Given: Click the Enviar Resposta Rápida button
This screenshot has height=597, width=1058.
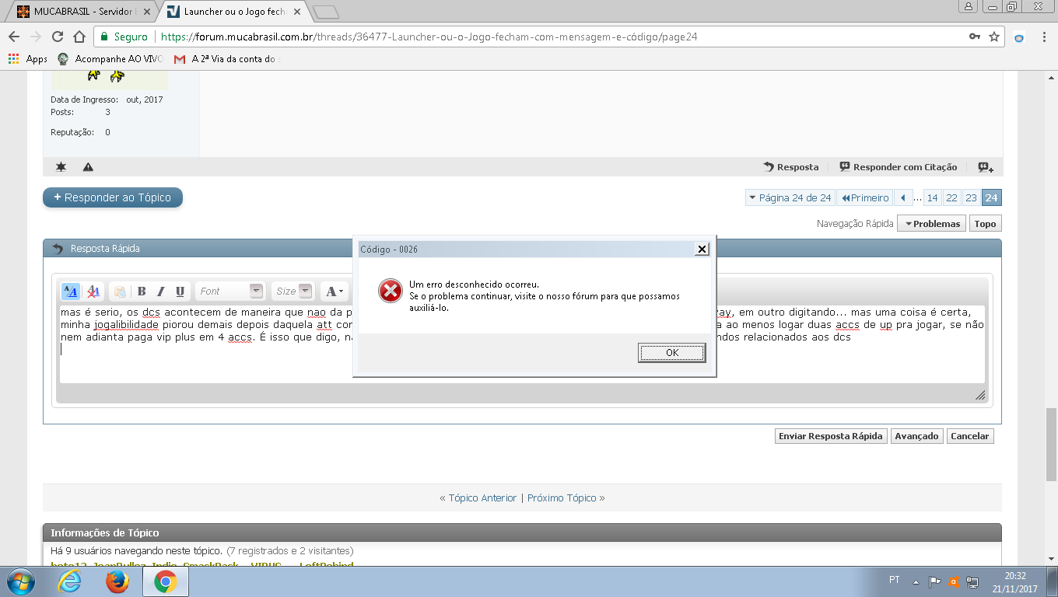Looking at the screenshot, I should click(831, 436).
